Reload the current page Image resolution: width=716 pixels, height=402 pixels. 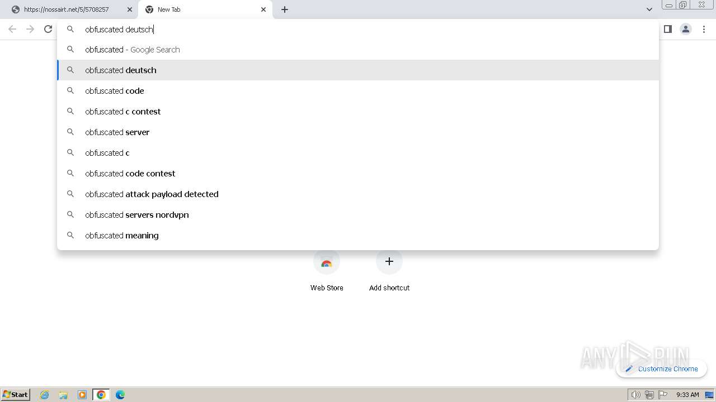click(48, 29)
